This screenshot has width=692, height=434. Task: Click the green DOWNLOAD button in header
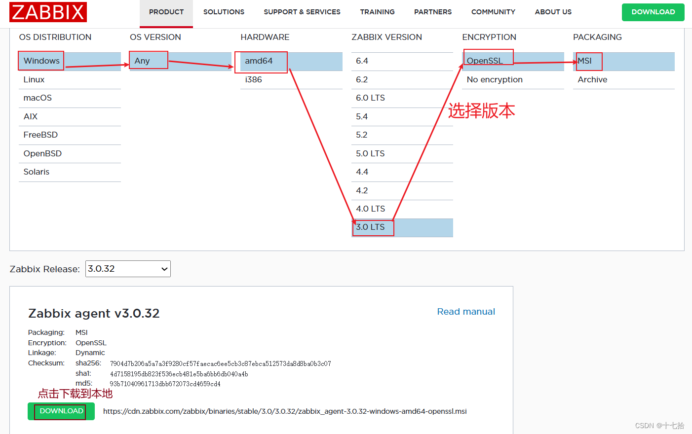pos(653,12)
